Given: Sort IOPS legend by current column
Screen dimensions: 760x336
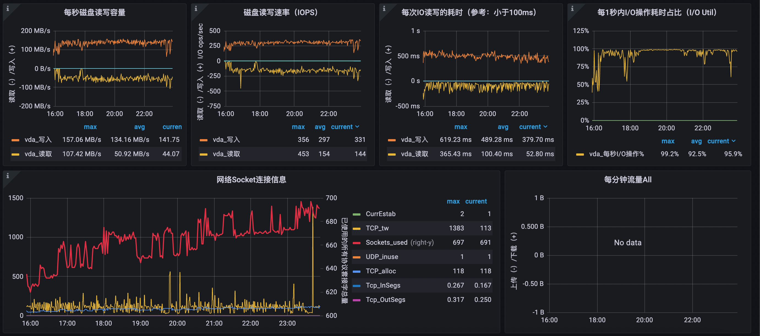Looking at the screenshot, I should [x=342, y=127].
